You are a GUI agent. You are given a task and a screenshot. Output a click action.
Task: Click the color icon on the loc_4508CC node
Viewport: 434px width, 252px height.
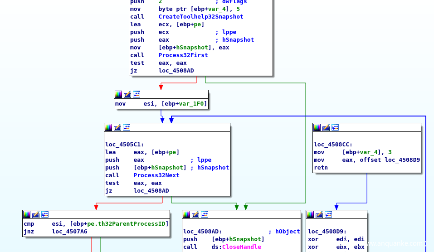pyautogui.click(x=317, y=127)
